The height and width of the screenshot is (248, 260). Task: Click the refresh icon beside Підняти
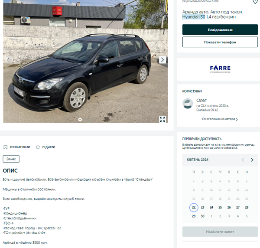38,147
